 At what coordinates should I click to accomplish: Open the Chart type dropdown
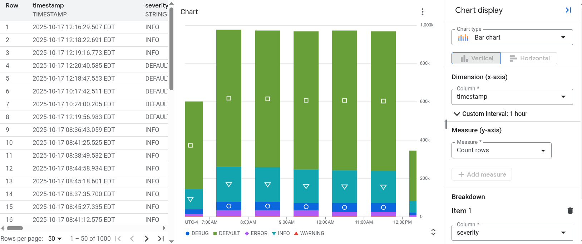564,37
